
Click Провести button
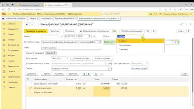click(70, 31)
